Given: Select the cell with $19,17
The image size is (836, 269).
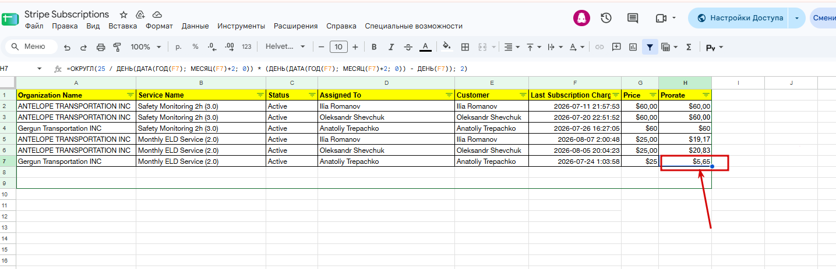Looking at the screenshot, I should [x=685, y=139].
